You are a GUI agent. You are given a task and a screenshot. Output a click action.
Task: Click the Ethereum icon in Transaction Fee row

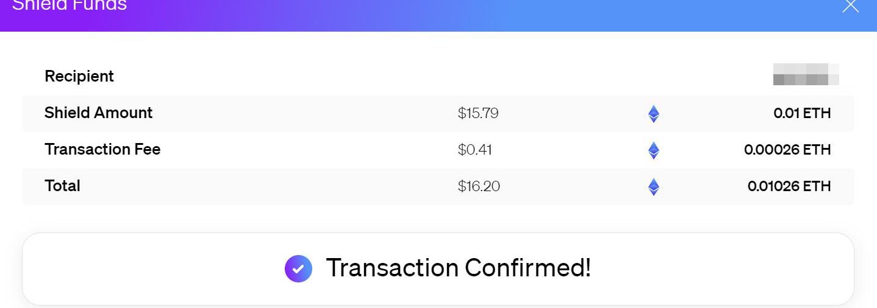[x=653, y=150]
